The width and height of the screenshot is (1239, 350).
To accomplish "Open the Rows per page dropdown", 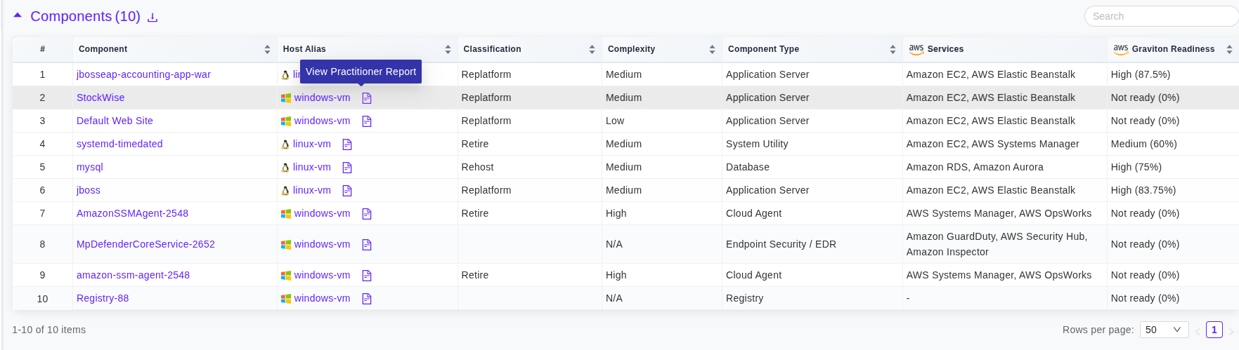I will (1164, 330).
